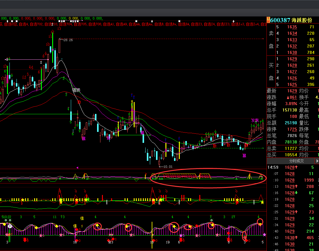This screenshot has width=319, height=251.
Task: Click the small magenta left-arrow marker below the chart
Action: [77, 168]
